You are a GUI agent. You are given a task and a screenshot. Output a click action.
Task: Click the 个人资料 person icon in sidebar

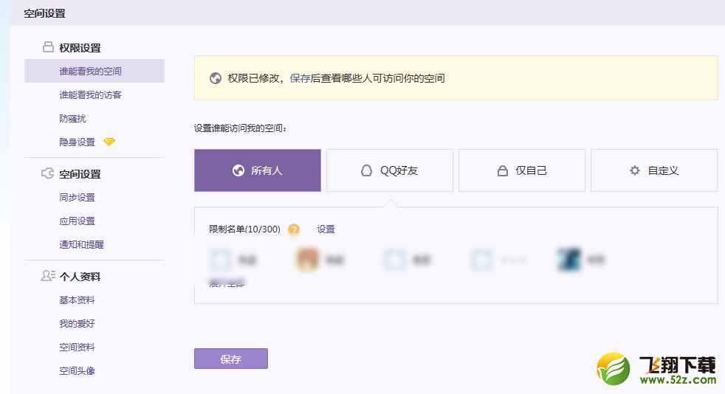pyautogui.click(x=48, y=277)
